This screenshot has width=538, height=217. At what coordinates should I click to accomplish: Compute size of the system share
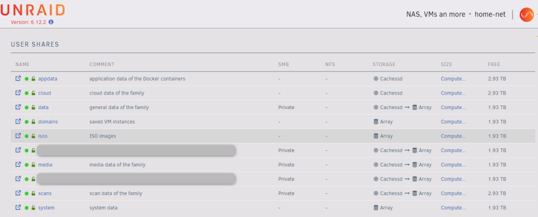pyautogui.click(x=453, y=208)
